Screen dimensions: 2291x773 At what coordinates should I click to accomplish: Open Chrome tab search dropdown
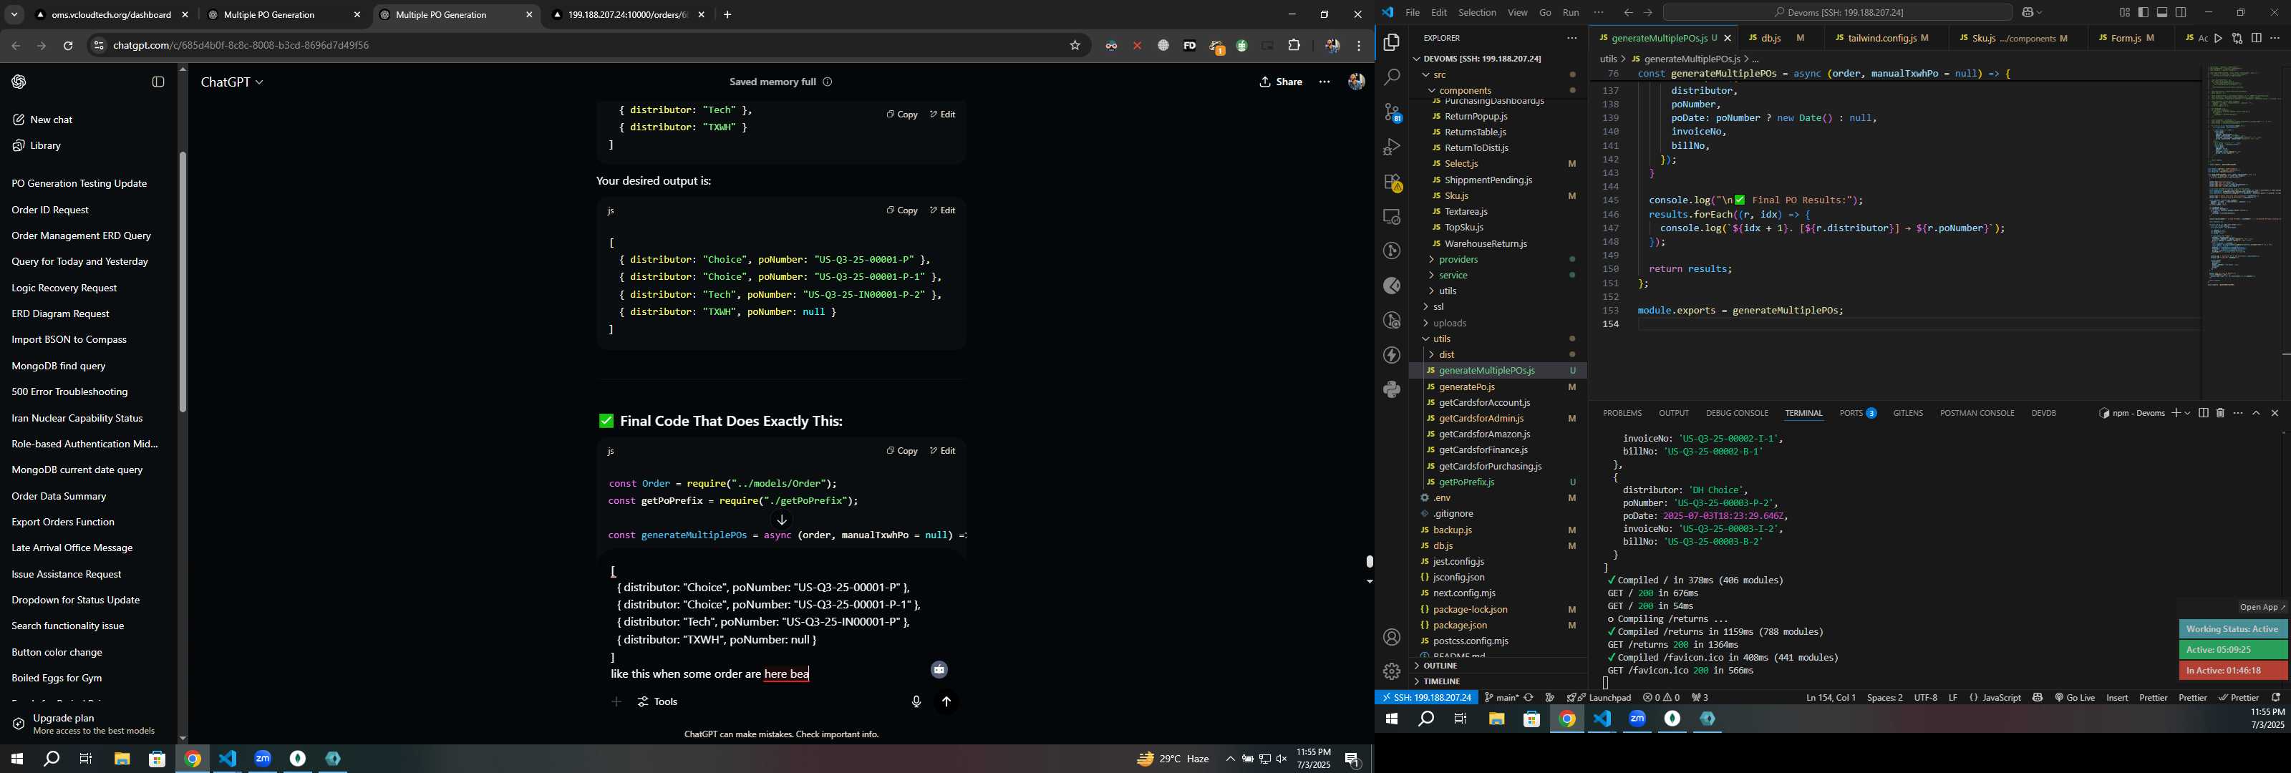coord(14,14)
